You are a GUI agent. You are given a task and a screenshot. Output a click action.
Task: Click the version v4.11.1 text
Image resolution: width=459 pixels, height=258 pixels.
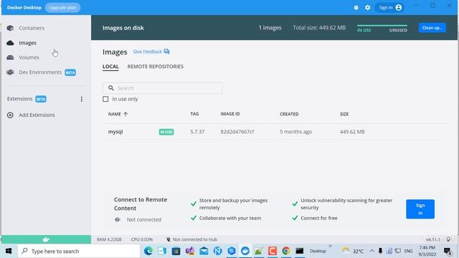(x=432, y=239)
